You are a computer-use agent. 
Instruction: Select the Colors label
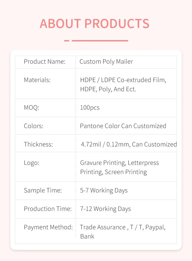[34, 126]
